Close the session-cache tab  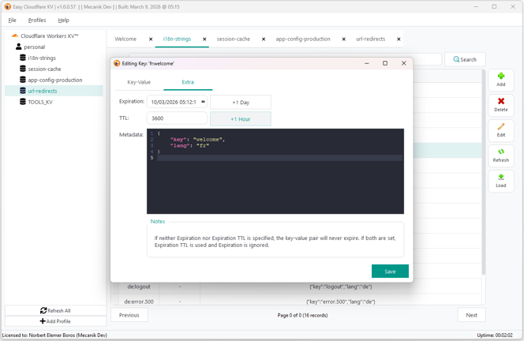[264, 39]
